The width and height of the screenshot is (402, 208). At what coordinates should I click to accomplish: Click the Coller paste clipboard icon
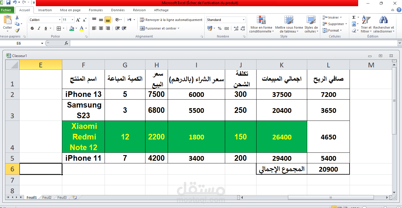7,20
